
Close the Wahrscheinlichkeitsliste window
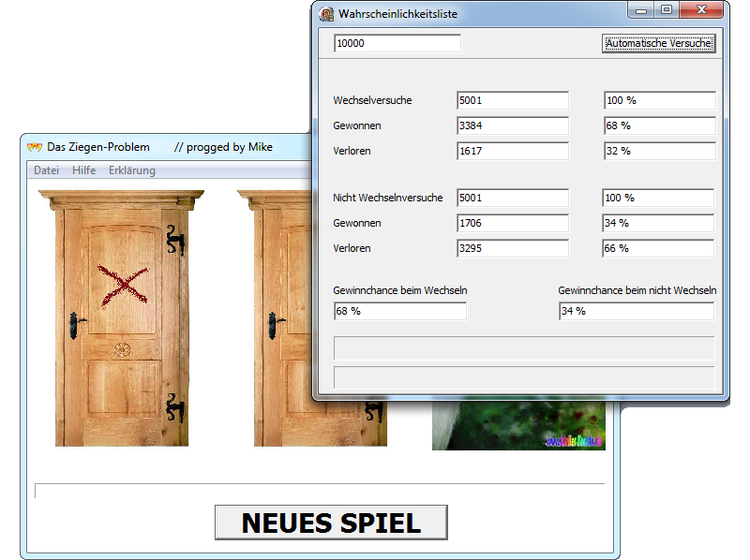[703, 10]
